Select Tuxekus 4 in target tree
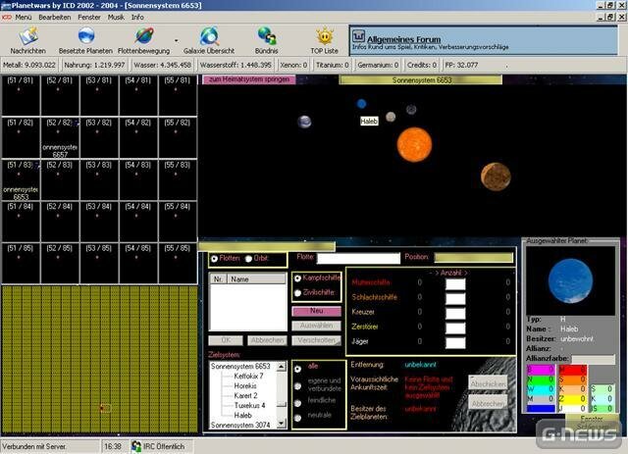This screenshot has height=454, width=628. point(249,406)
